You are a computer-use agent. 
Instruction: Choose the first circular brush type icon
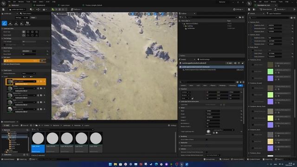click(x=24, y=32)
